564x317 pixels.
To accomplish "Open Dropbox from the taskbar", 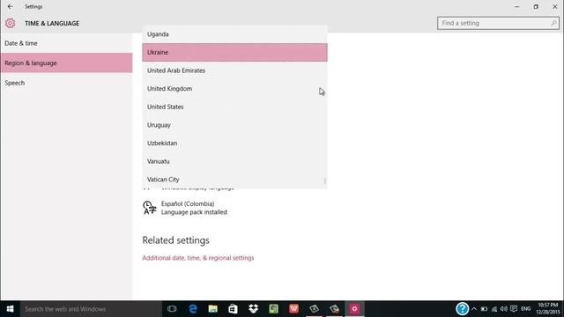I will 253,309.
